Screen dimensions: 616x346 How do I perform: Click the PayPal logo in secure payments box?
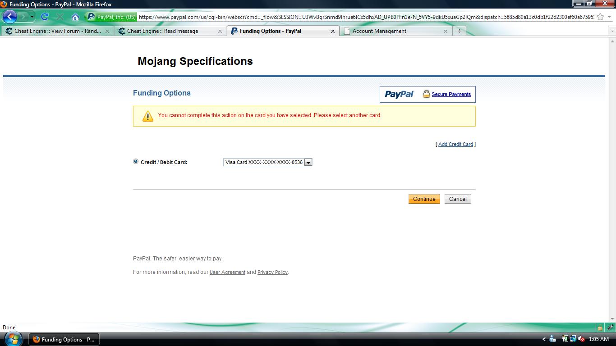click(399, 94)
